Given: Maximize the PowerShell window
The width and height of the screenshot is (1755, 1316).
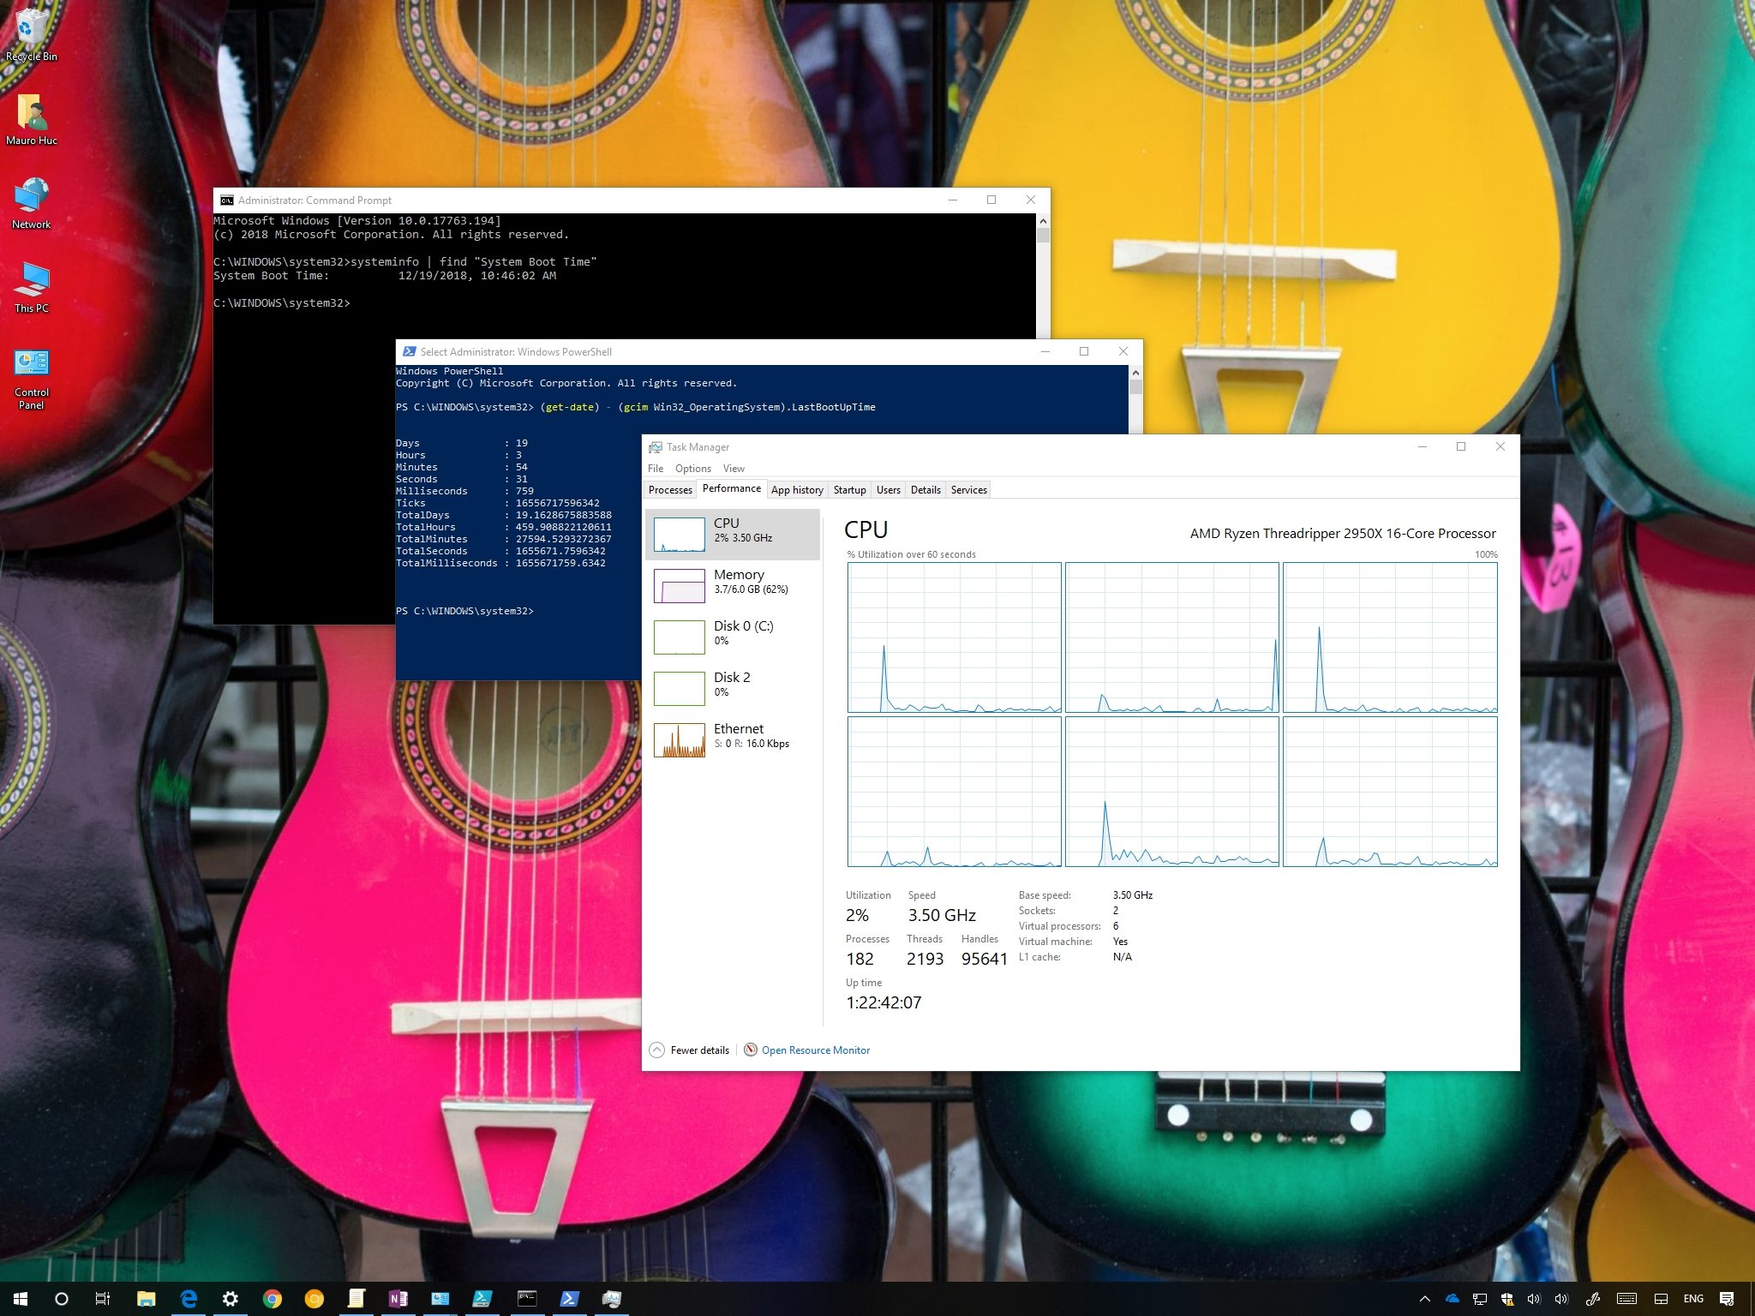Looking at the screenshot, I should [x=1084, y=351].
